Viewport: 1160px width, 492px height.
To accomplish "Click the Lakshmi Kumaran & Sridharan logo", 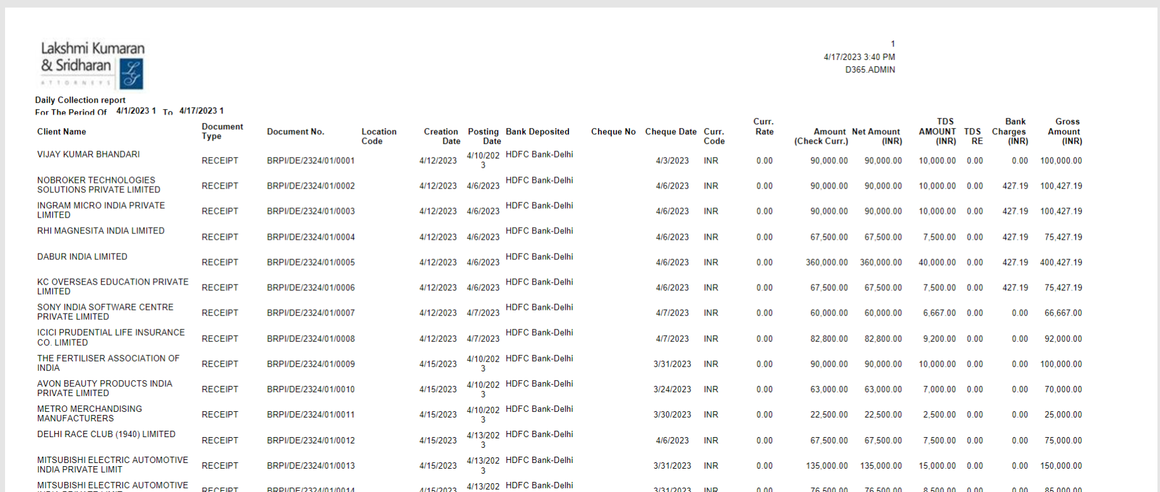I will [92, 65].
